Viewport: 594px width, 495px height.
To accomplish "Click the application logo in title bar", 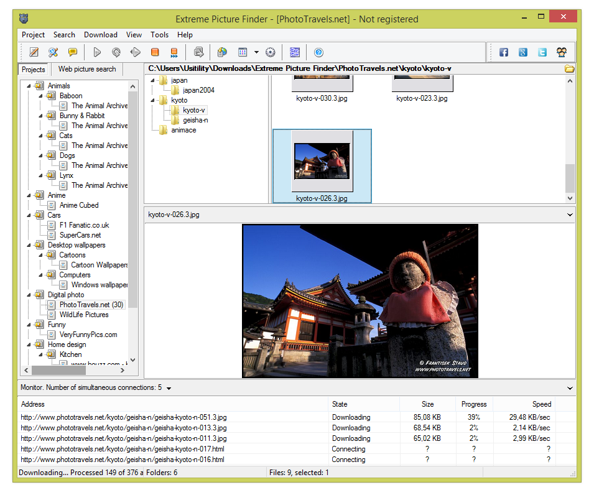I will 24,19.
